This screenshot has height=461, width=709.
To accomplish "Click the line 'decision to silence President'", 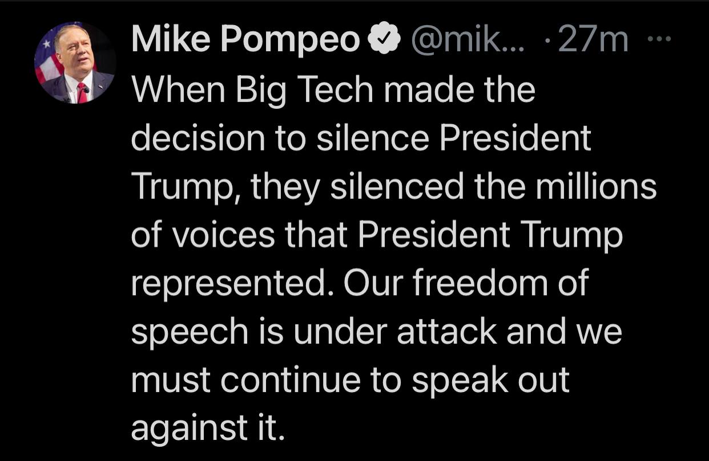I will (x=361, y=138).
